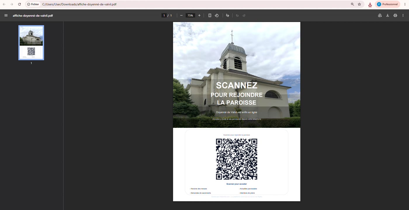Click 'Doyenné de Valvil est enfin en ligne'
Viewport: 409px width, 210px height.
coord(237,112)
